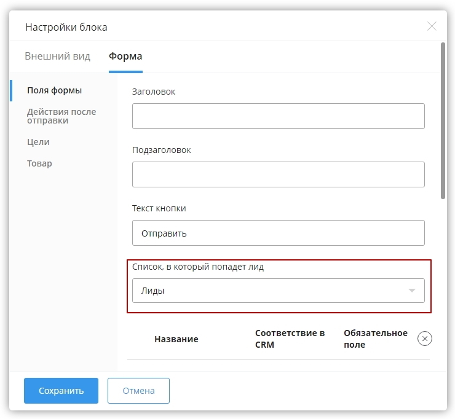Click the Текст кнопки field with Отправить
The width and height of the screenshot is (455, 419).
tap(278, 233)
